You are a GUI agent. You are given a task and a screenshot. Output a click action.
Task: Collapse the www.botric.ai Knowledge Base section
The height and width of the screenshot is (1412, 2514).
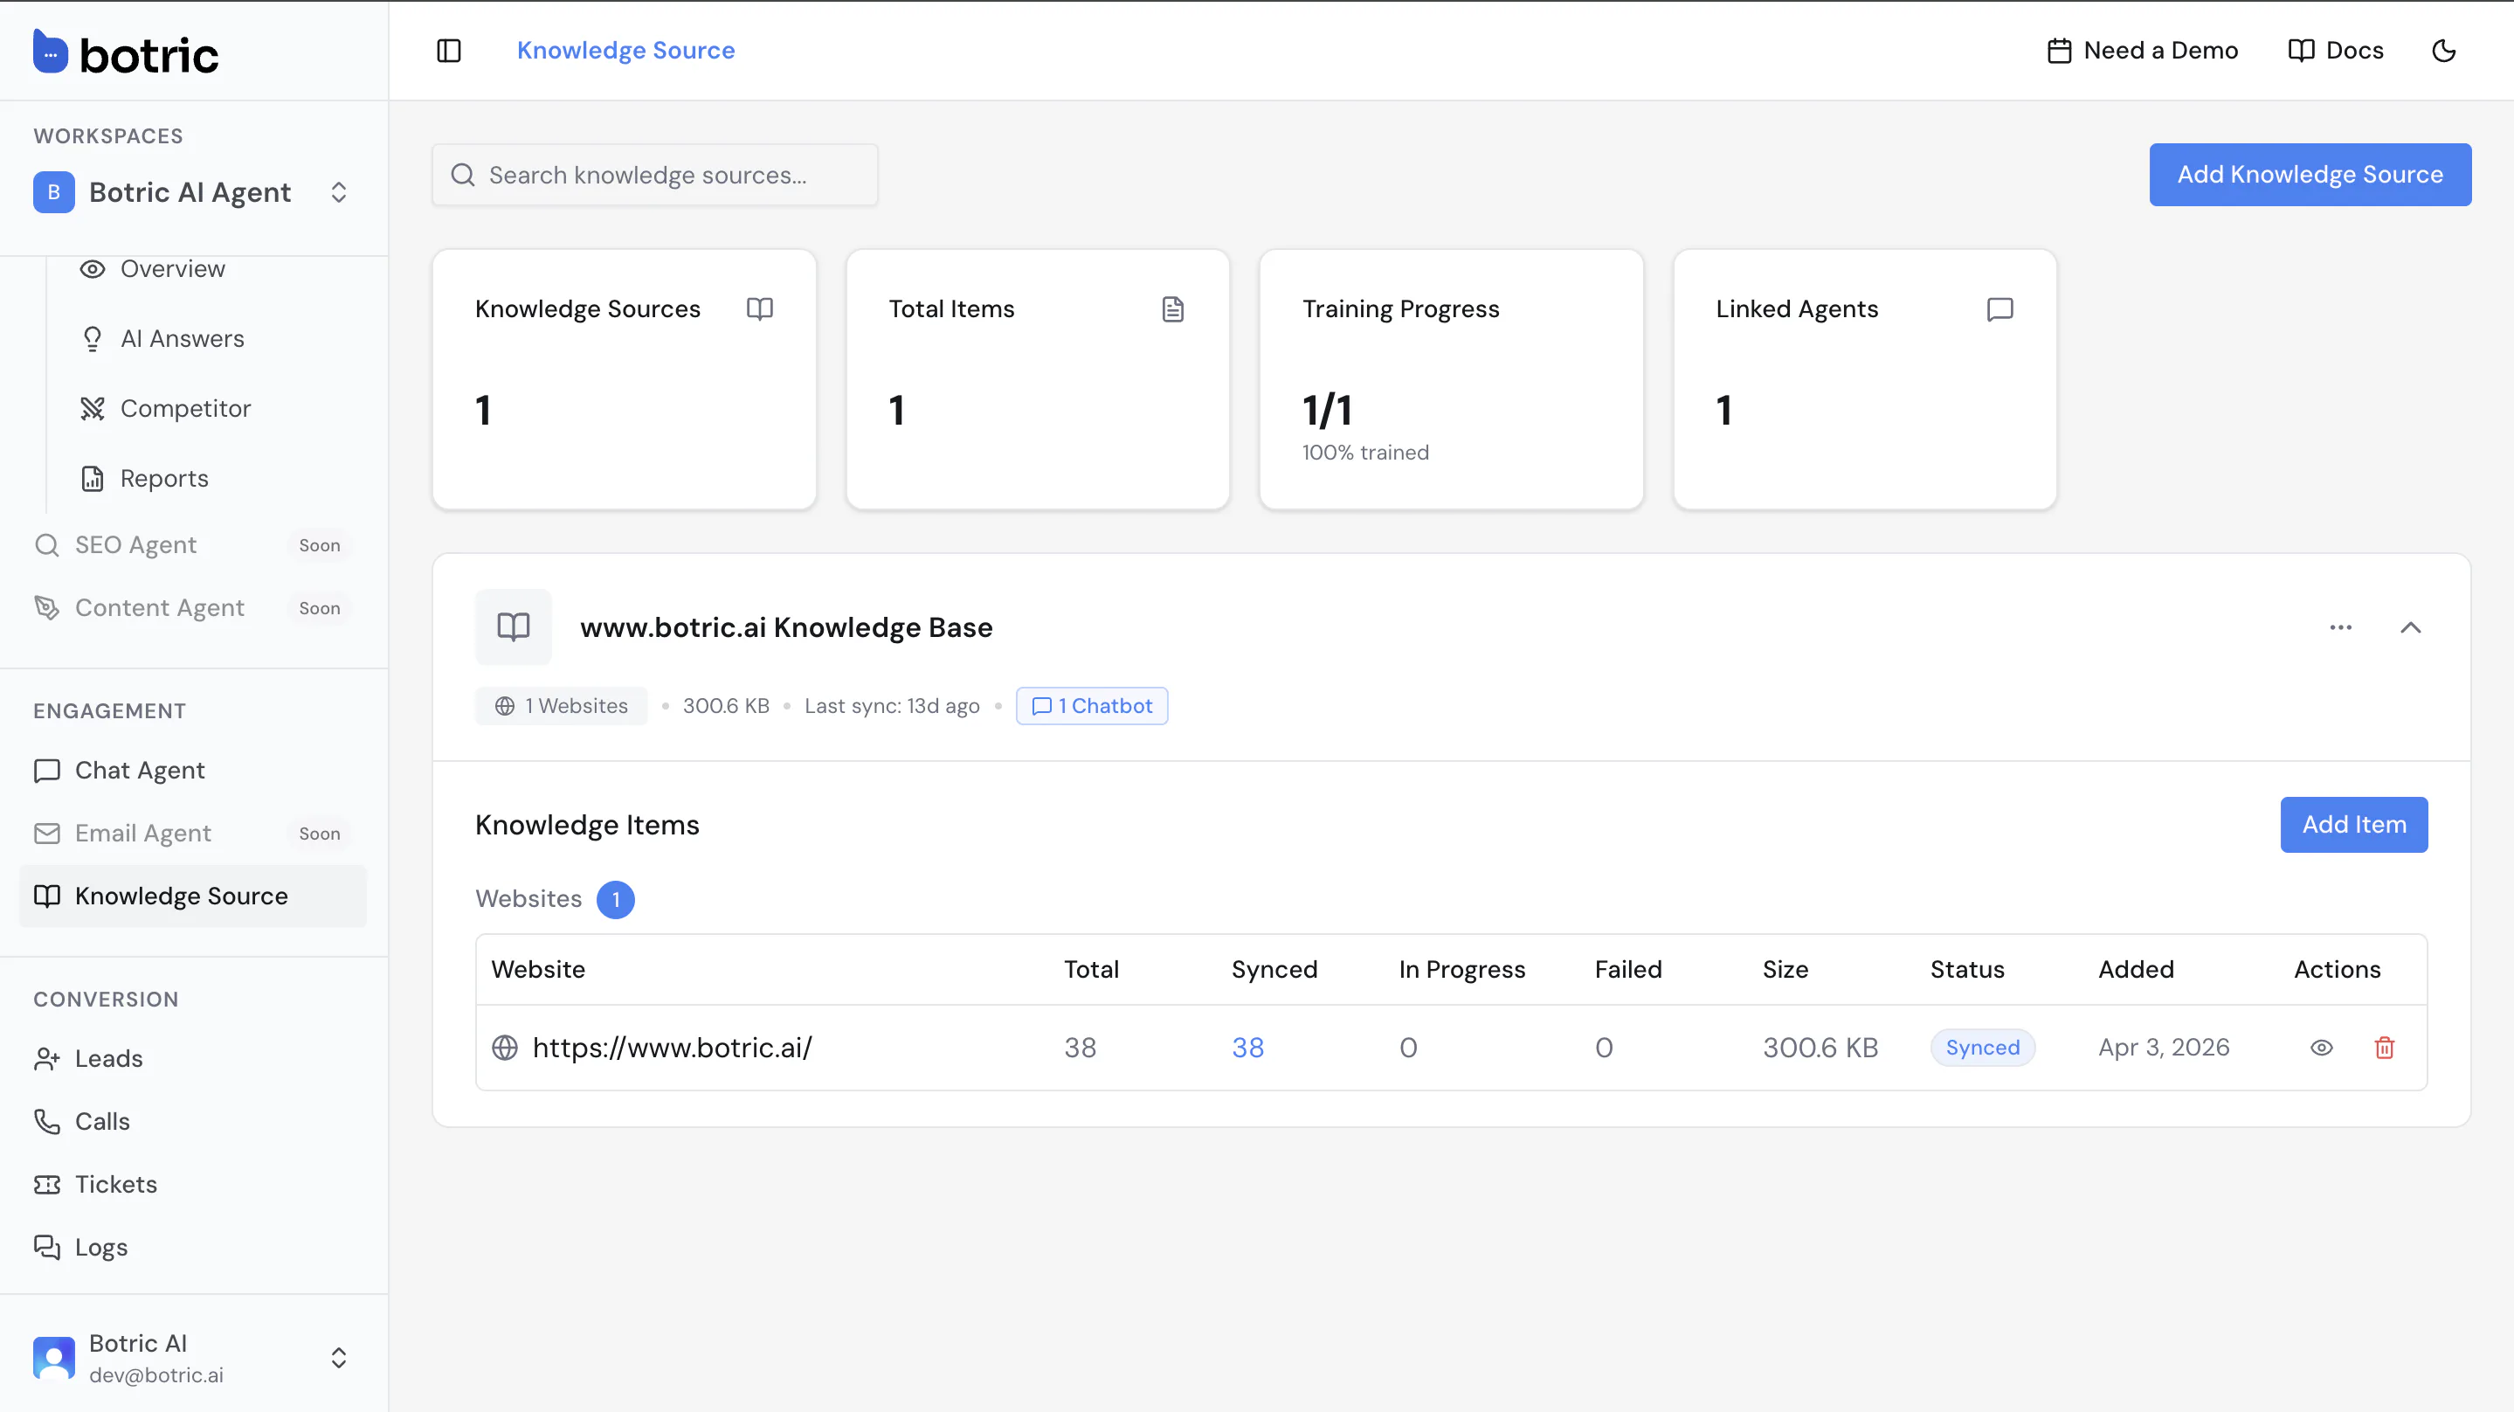(2411, 626)
